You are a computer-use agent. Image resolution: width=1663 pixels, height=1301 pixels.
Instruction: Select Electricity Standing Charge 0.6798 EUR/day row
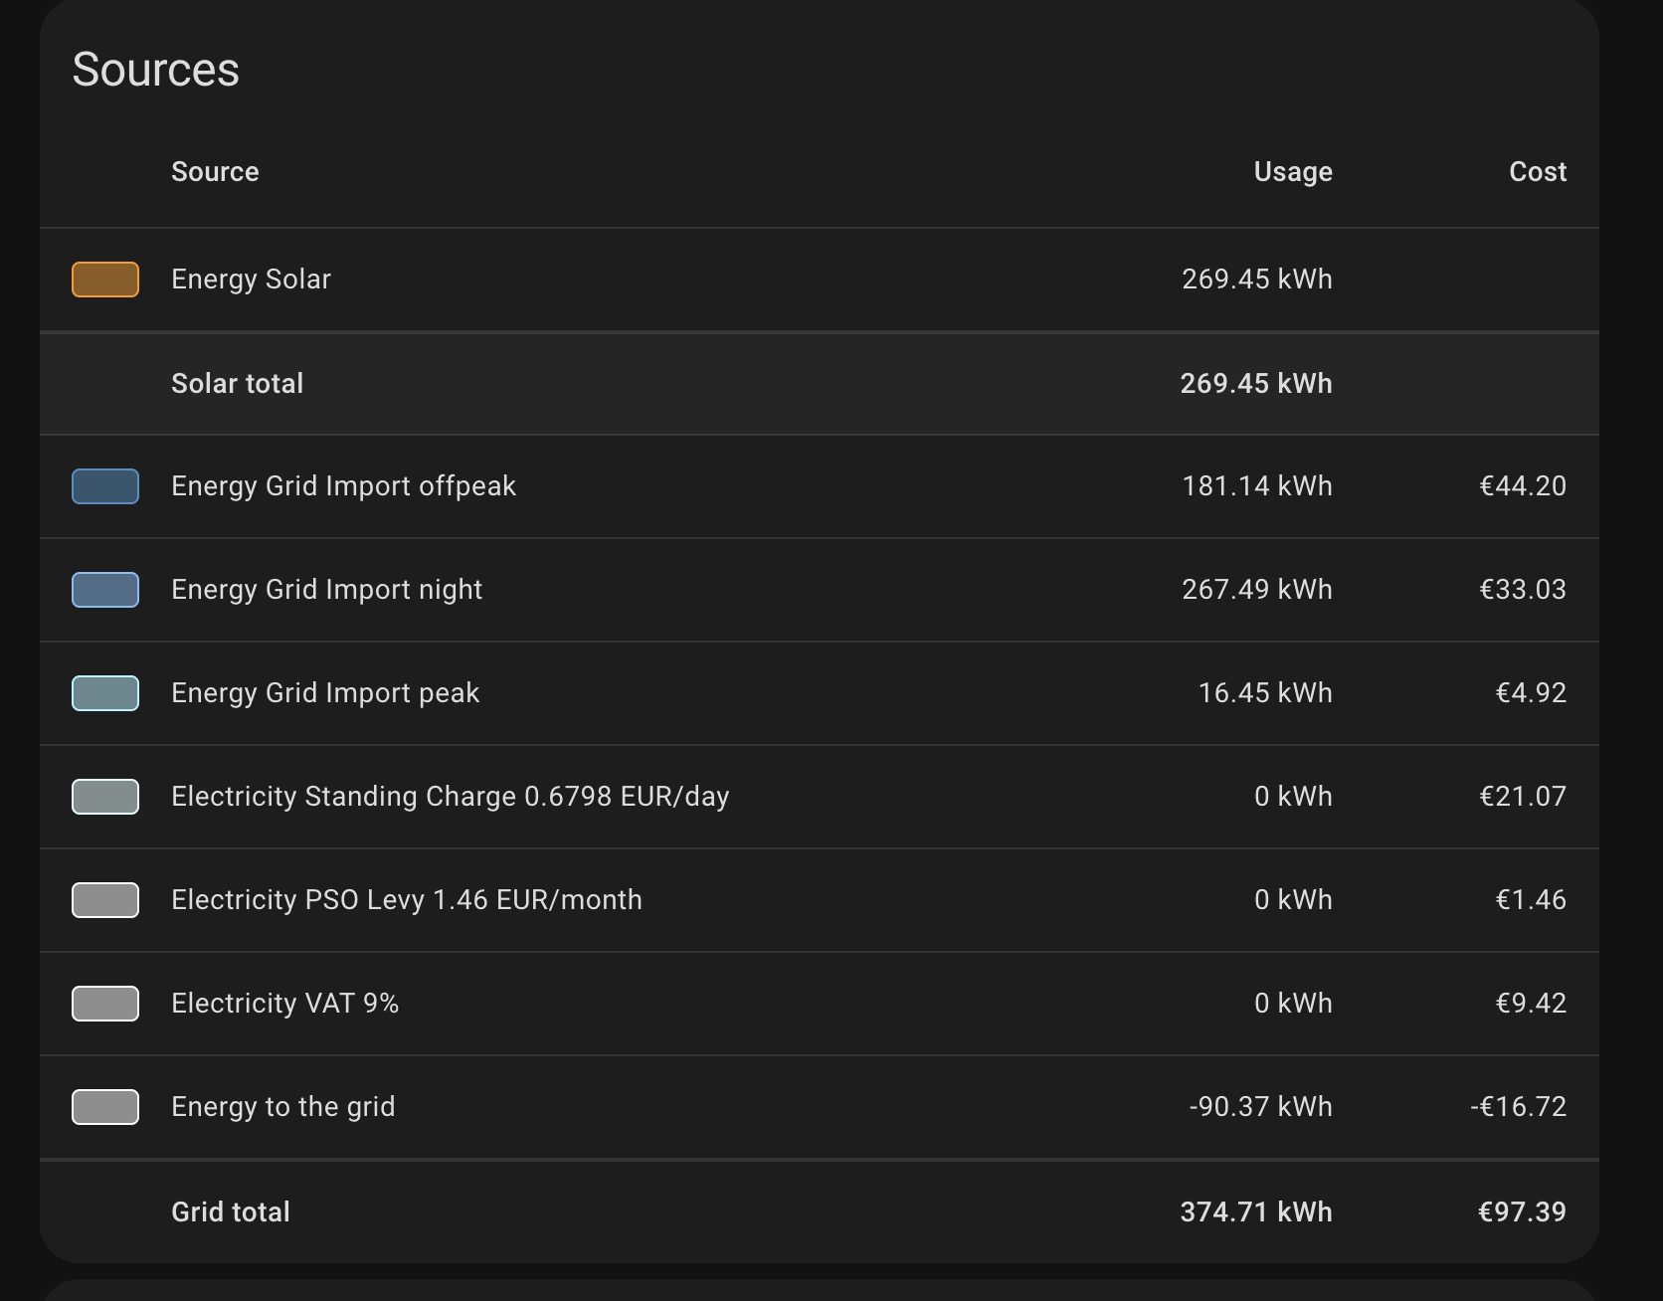pos(820,797)
